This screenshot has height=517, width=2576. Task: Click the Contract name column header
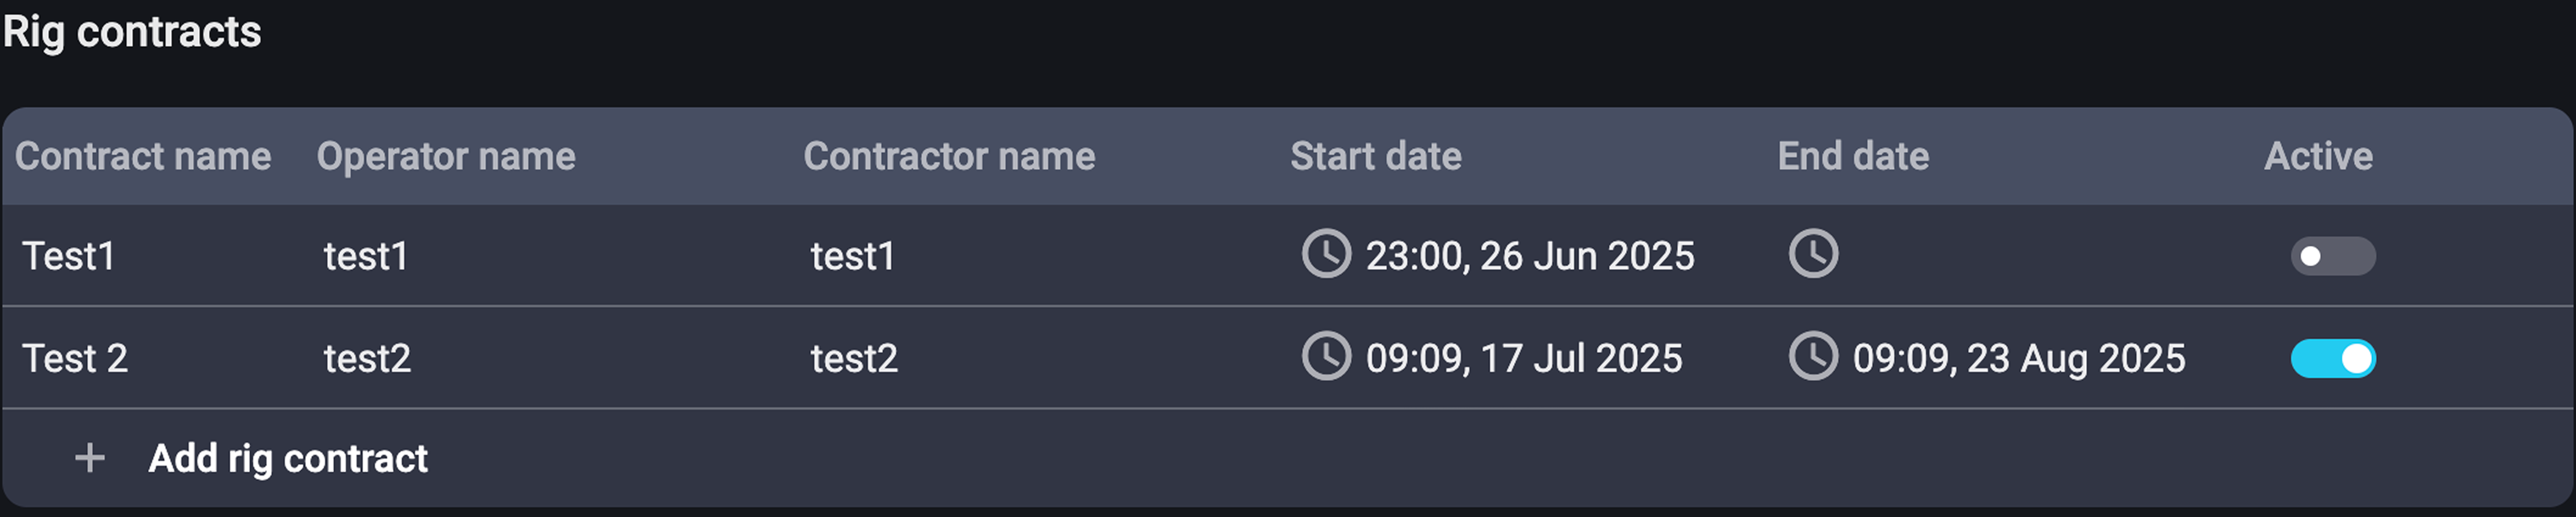coord(143,156)
